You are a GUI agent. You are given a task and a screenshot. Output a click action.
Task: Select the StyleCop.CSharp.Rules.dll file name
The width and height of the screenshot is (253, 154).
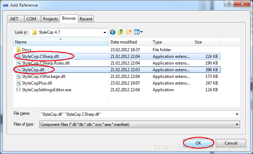[46, 63]
